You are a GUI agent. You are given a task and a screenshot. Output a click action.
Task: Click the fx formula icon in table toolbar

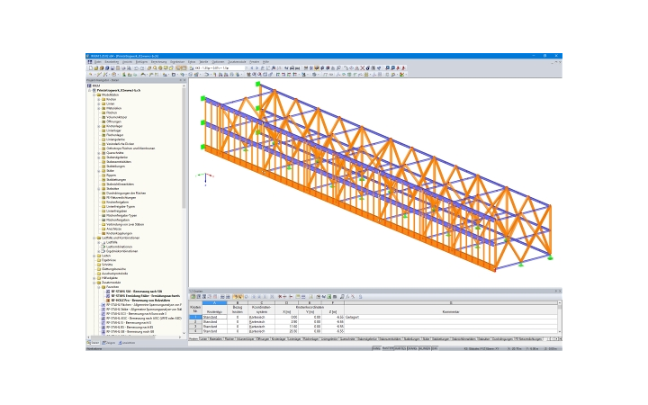coord(347,297)
